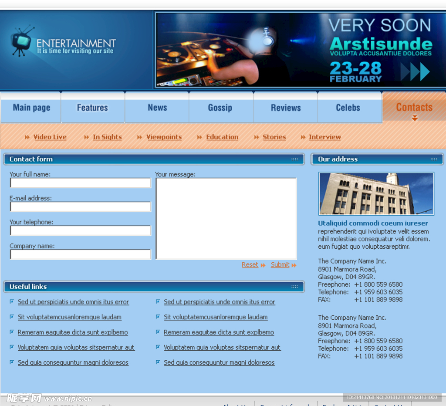Reset the contact form
This screenshot has height=406, width=446.
250,265
